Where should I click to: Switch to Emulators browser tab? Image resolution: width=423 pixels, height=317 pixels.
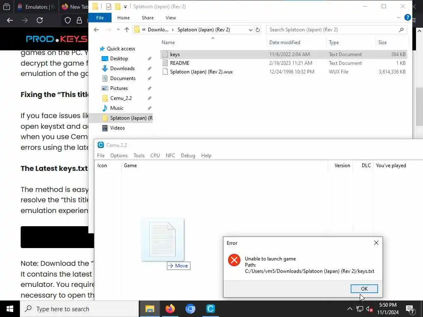click(x=36, y=7)
